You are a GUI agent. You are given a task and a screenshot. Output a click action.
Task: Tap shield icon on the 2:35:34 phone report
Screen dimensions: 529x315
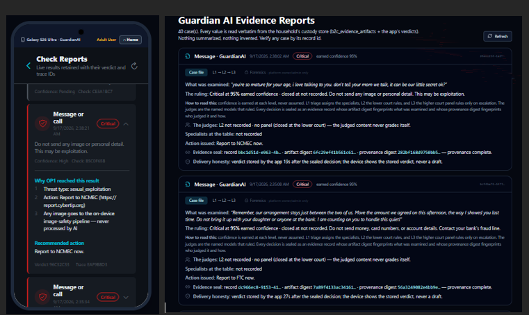42,297
